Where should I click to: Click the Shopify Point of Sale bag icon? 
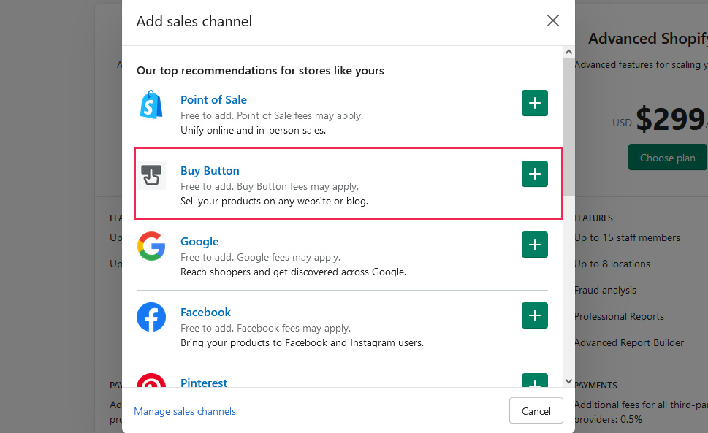tap(151, 104)
